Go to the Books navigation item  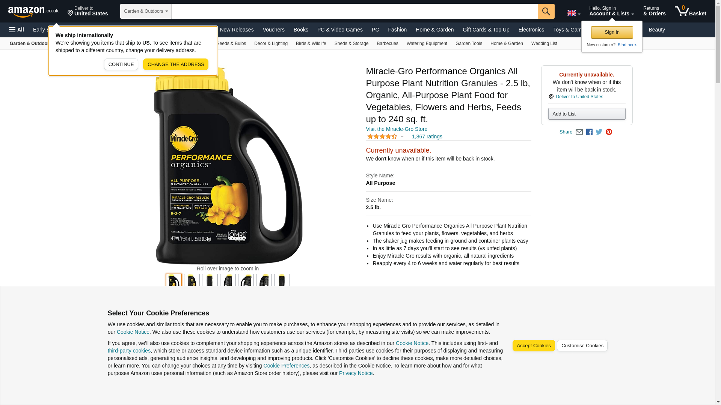tap(301, 30)
